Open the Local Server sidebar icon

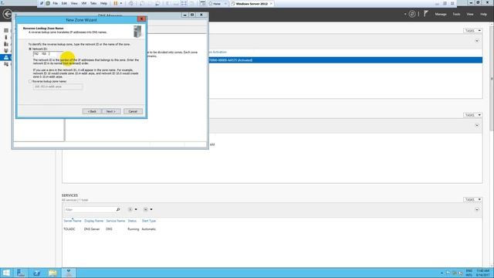click(6, 37)
